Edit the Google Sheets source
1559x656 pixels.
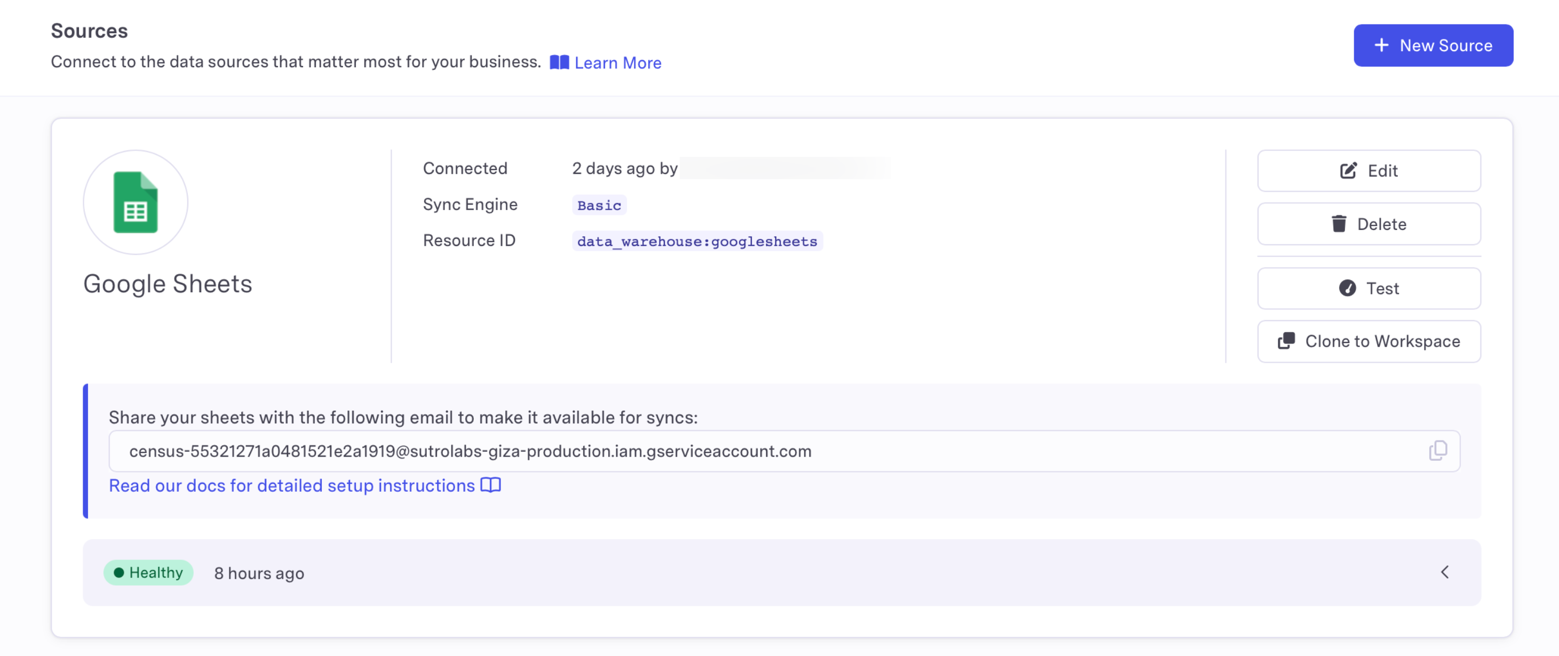point(1369,171)
